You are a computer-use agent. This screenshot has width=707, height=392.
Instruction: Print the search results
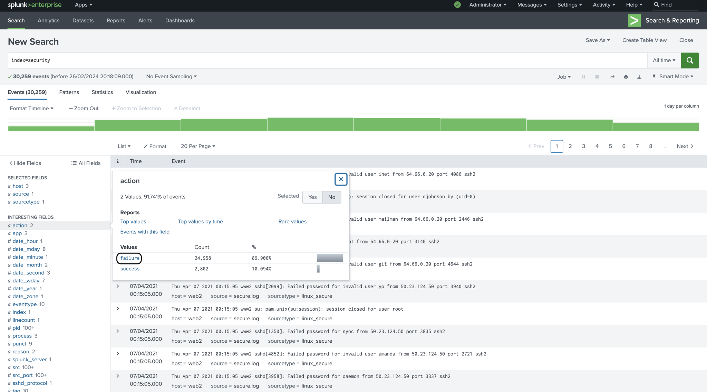click(626, 77)
